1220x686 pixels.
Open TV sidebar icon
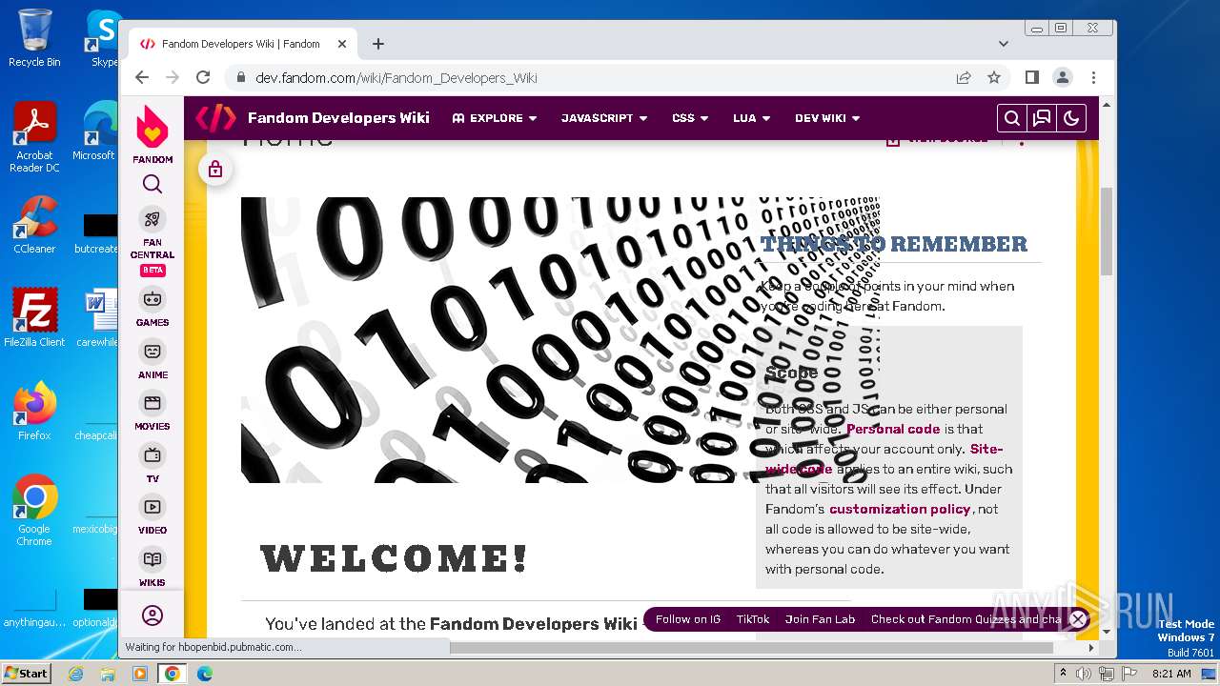coord(152,455)
